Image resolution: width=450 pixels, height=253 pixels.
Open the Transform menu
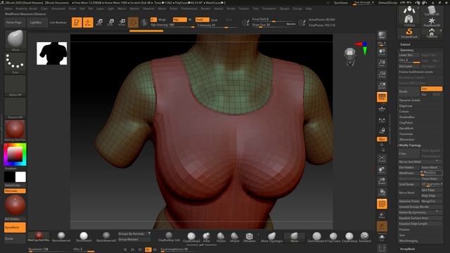pos(269,8)
